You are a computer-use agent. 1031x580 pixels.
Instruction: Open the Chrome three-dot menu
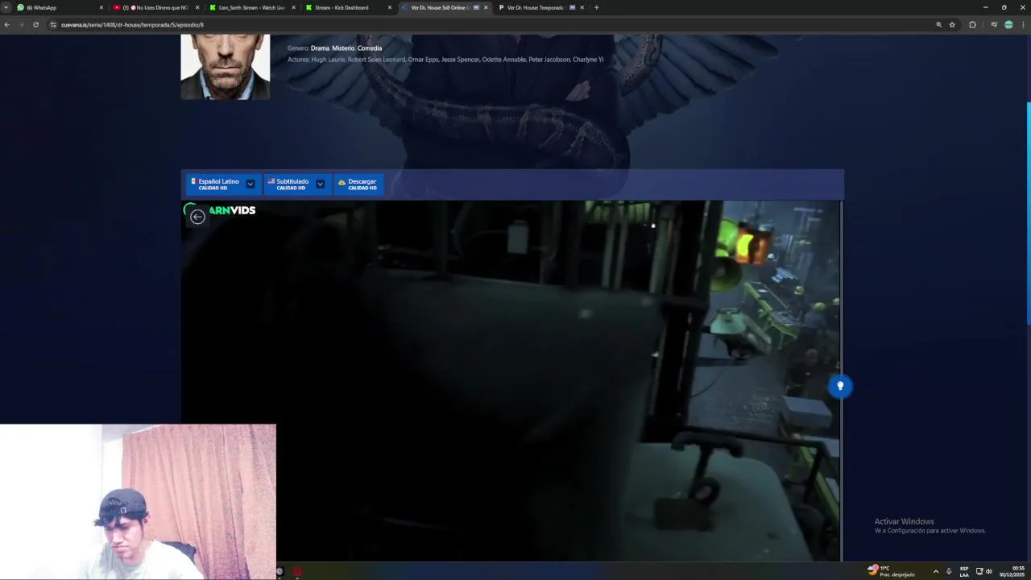(x=1024, y=25)
